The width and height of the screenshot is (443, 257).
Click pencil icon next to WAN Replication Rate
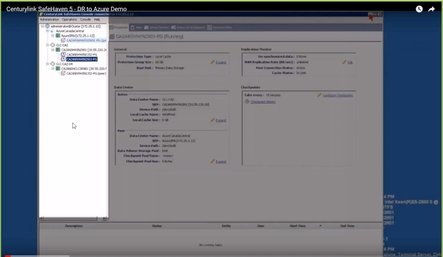point(344,62)
